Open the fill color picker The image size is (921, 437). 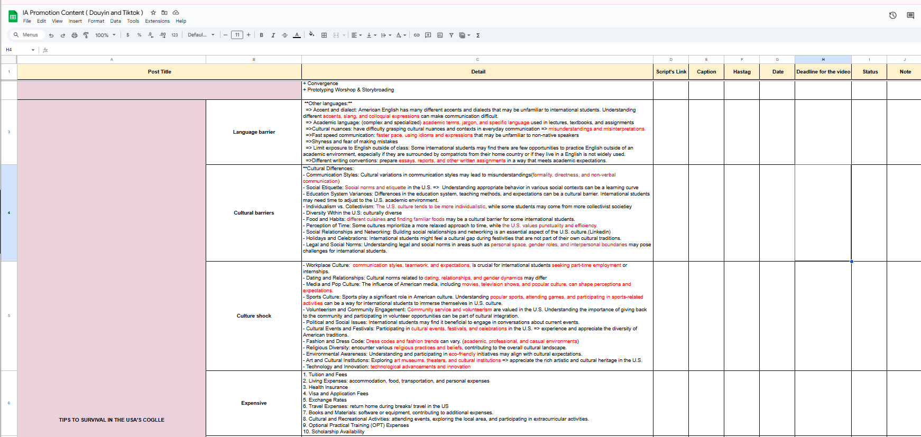(x=311, y=35)
